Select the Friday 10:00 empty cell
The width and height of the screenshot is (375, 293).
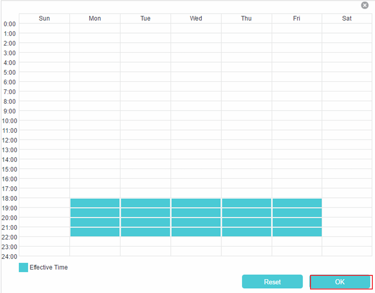296,126
